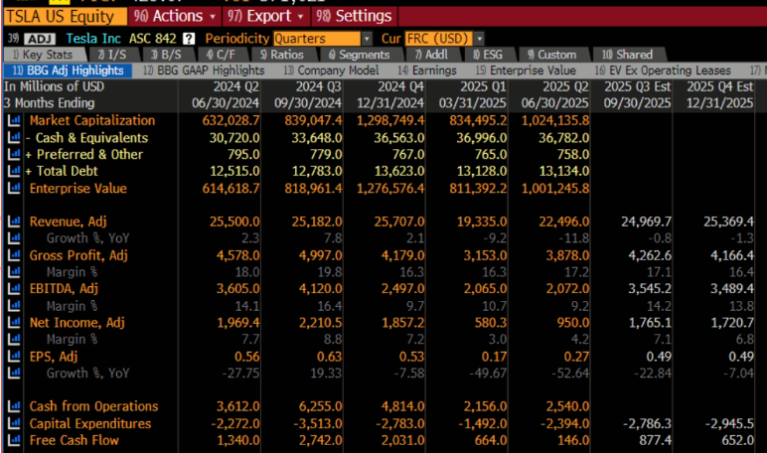Click the ASC 842 help question mark icon
Screen dimensions: 767x453
(189, 38)
